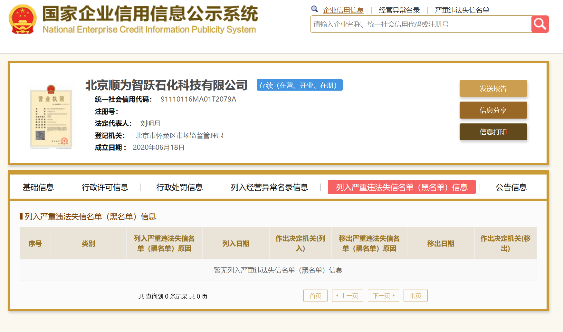Viewport: 563px width, 332px height.
Task: Click the small blue magnifier icon
Action: [314, 9]
